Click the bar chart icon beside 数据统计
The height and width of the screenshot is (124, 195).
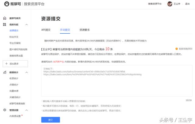(x=5, y=72)
